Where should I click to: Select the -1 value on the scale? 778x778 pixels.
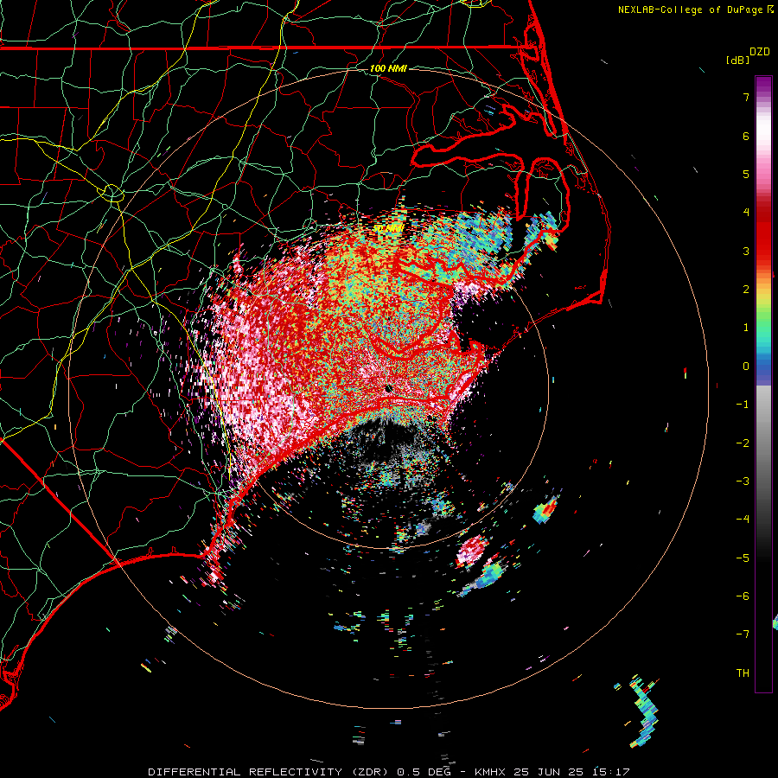point(743,405)
